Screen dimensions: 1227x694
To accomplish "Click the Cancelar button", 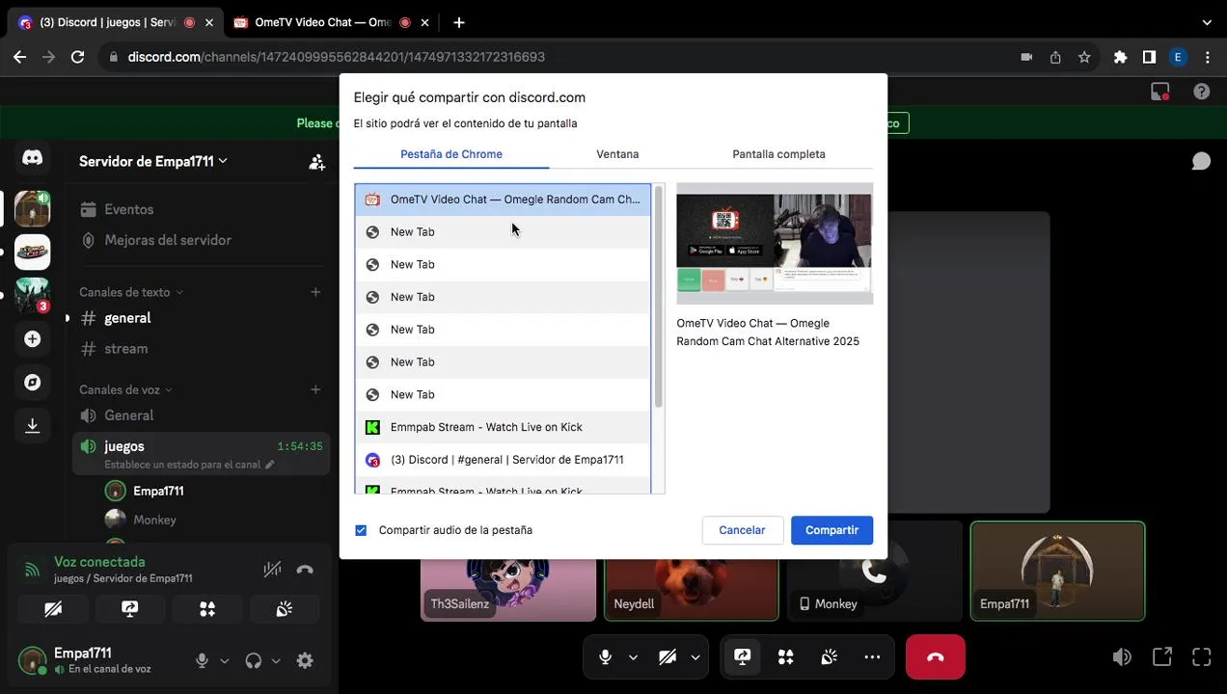I will click(x=742, y=530).
